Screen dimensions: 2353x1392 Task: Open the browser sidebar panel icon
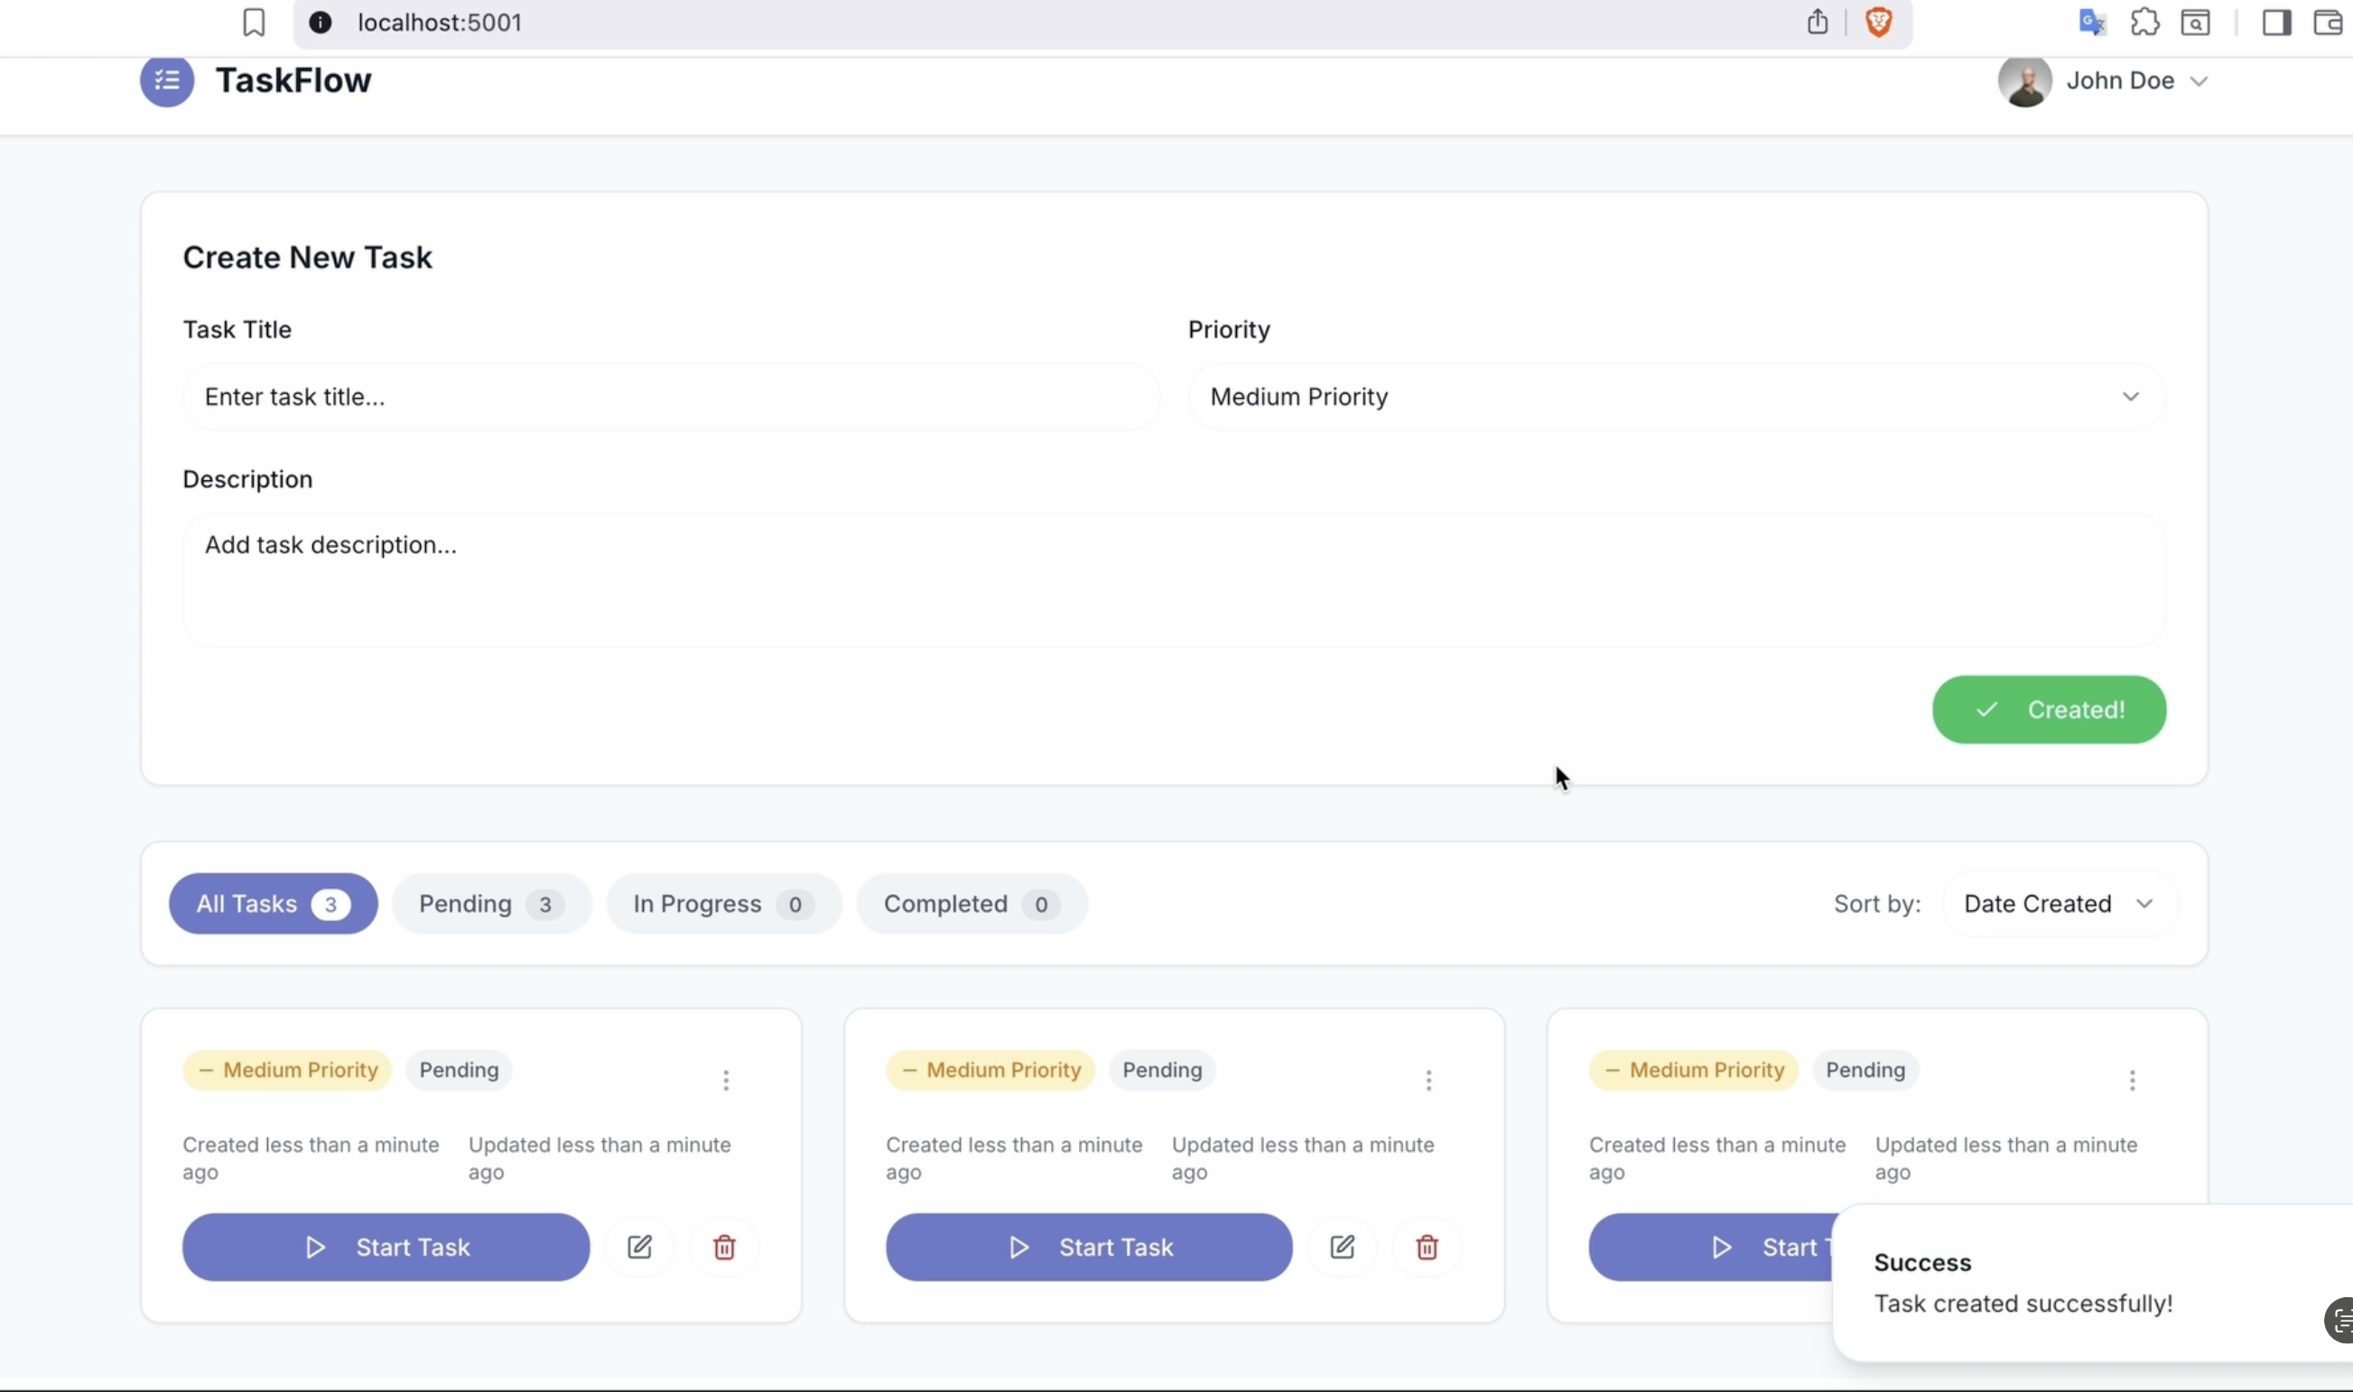[x=2278, y=23]
